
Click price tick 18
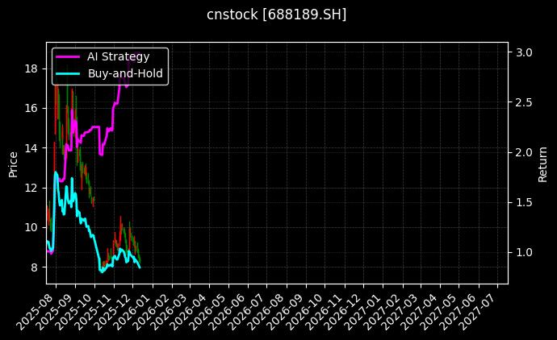click(x=31, y=68)
